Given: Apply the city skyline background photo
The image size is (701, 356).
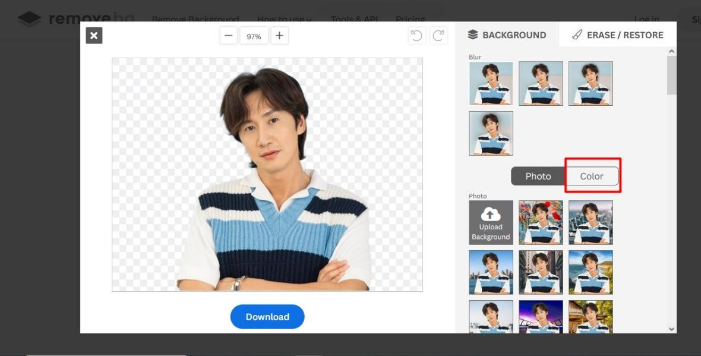Looking at the screenshot, I should point(591,222).
